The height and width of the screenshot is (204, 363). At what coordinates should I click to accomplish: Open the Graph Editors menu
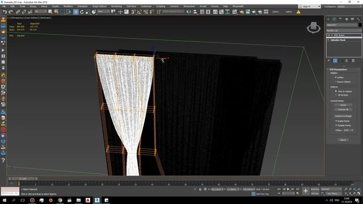pyautogui.click(x=100, y=6)
